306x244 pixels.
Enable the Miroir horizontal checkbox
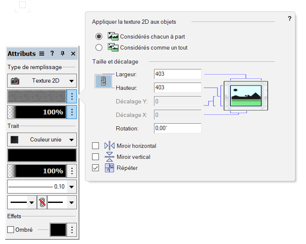pos(95,146)
